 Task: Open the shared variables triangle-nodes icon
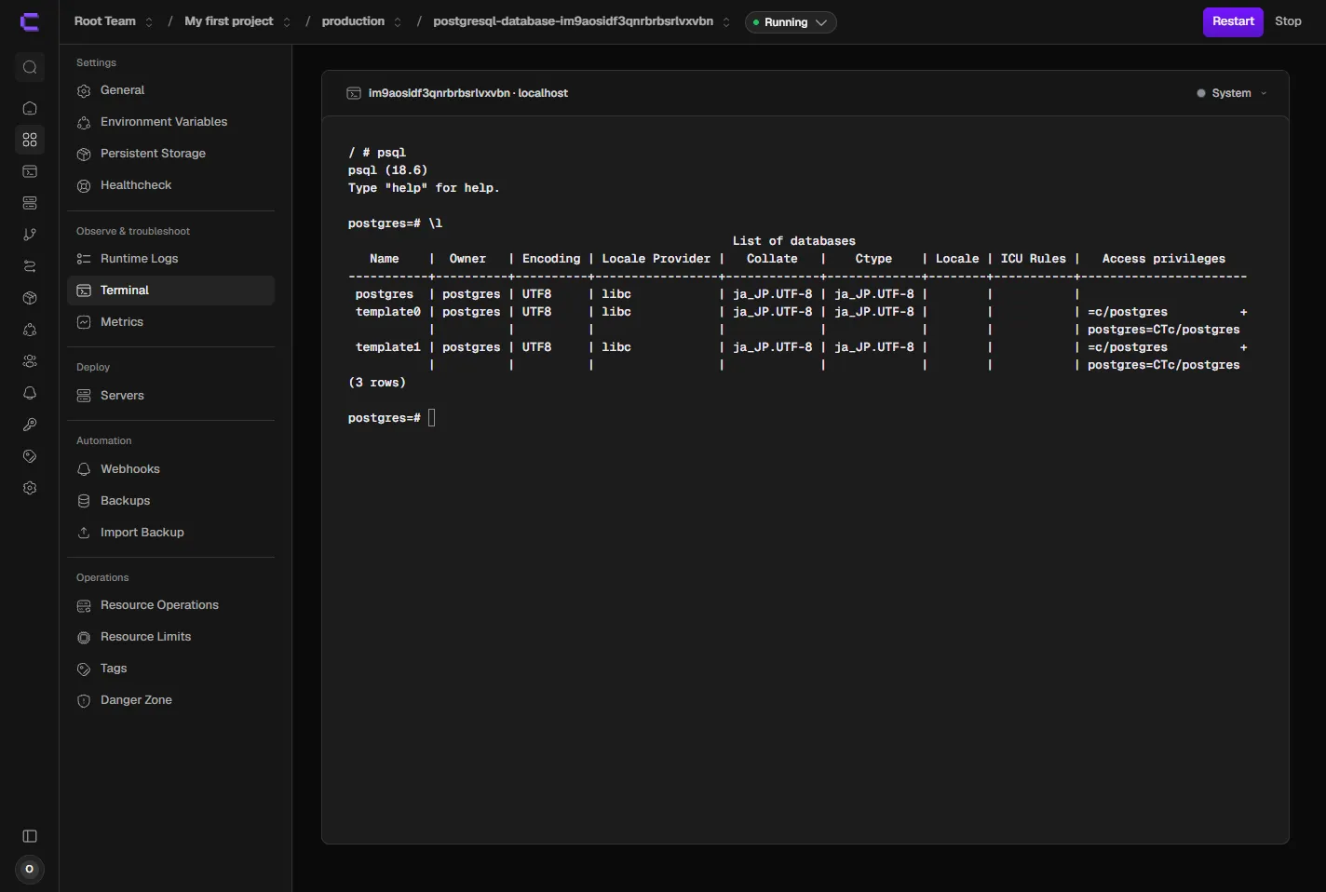click(30, 330)
